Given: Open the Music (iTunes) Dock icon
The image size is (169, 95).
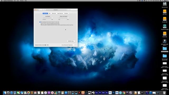Looking at the screenshot, I should [x=45, y=93].
